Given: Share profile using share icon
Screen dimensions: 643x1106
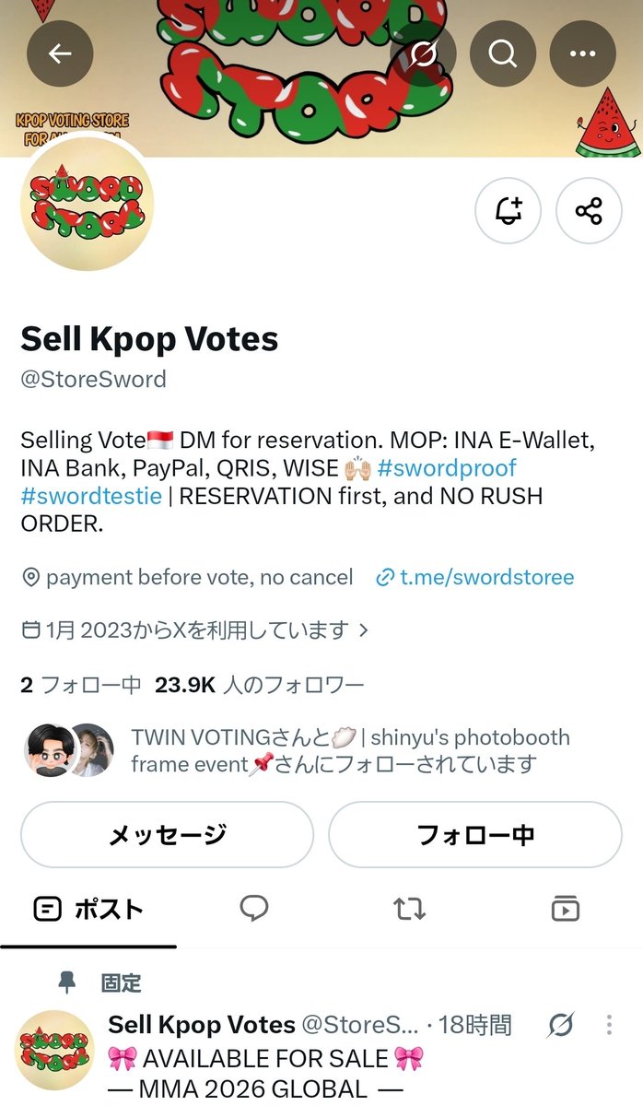Looking at the screenshot, I should (589, 211).
